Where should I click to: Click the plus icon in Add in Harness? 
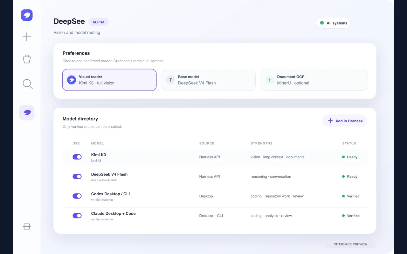[330, 121]
